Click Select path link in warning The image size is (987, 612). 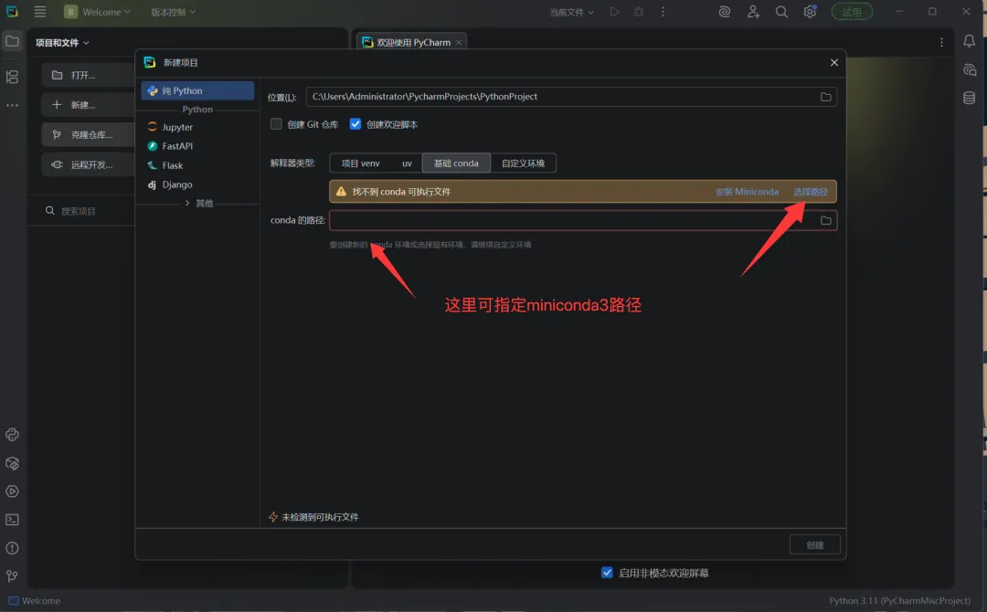click(x=811, y=192)
